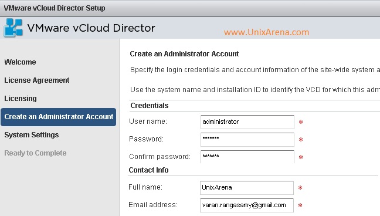Click the 'Specify the login credentials' description text

tap(255, 70)
